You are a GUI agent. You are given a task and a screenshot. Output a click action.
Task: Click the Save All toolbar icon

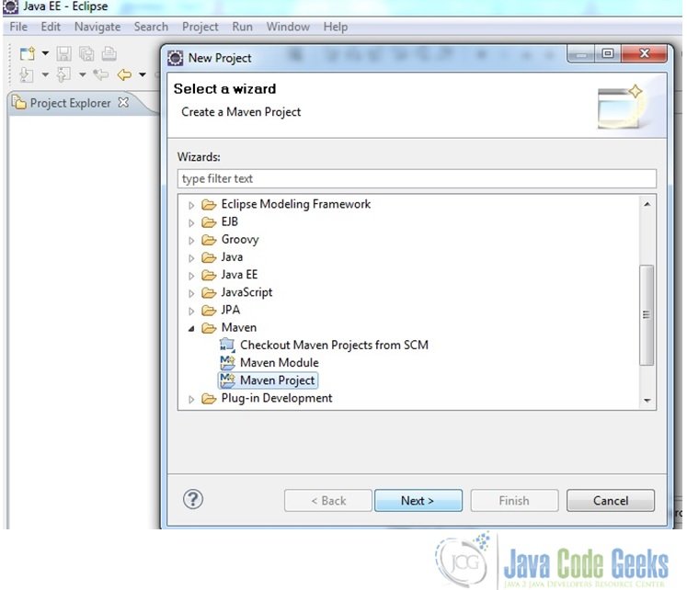click(x=86, y=54)
